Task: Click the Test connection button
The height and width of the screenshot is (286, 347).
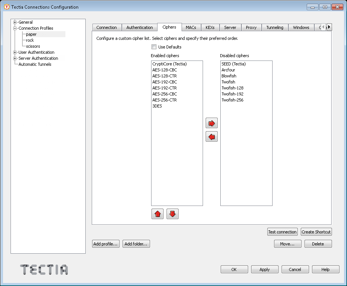Action: pos(282,232)
